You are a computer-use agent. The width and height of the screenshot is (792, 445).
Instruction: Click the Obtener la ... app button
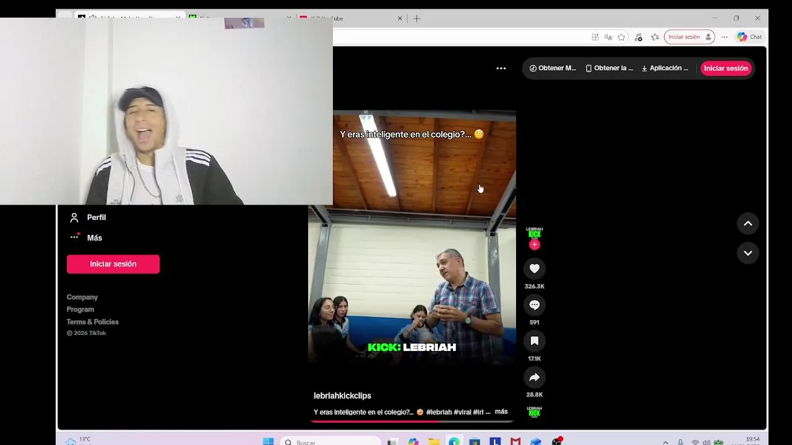(x=609, y=68)
